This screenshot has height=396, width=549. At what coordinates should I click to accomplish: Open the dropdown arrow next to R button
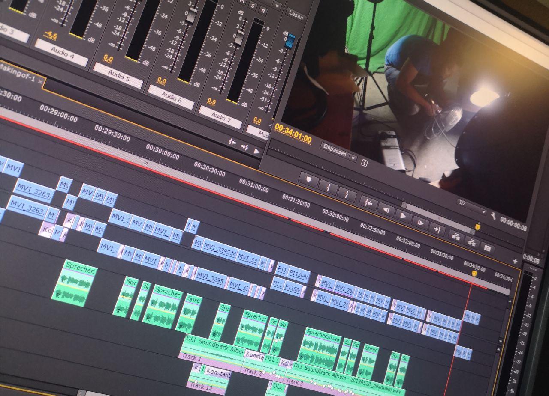click(x=277, y=6)
